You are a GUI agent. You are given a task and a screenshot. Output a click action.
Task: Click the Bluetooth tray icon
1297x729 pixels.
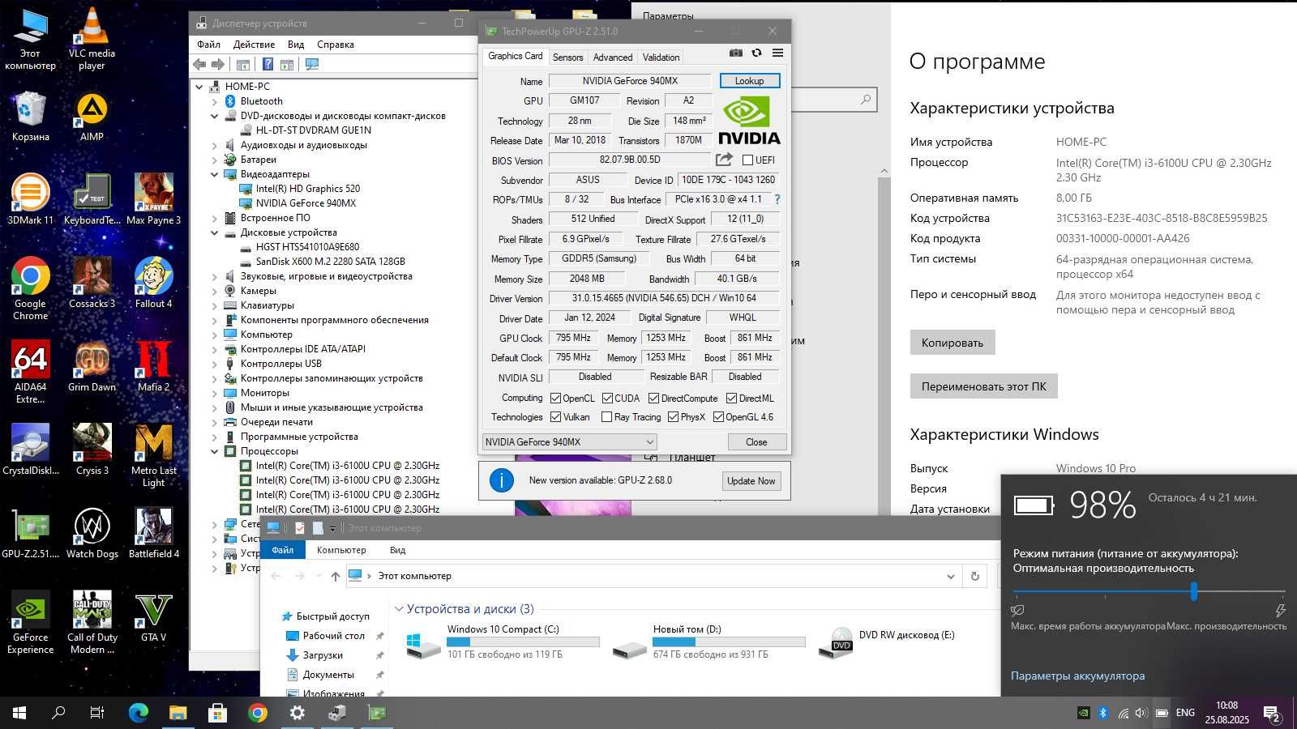coord(1102,713)
